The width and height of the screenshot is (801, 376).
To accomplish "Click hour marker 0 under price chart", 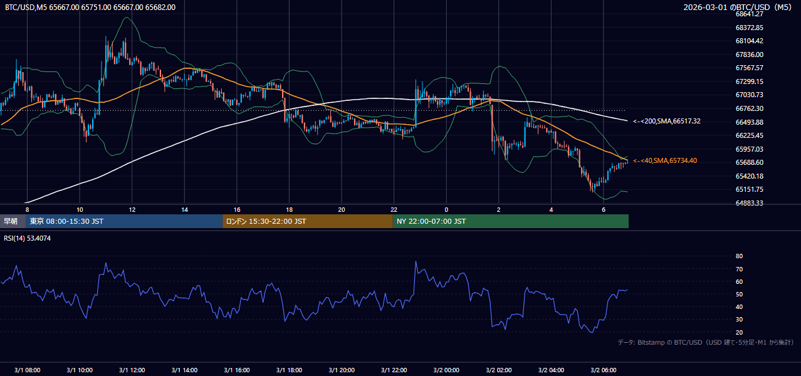I will point(446,209).
